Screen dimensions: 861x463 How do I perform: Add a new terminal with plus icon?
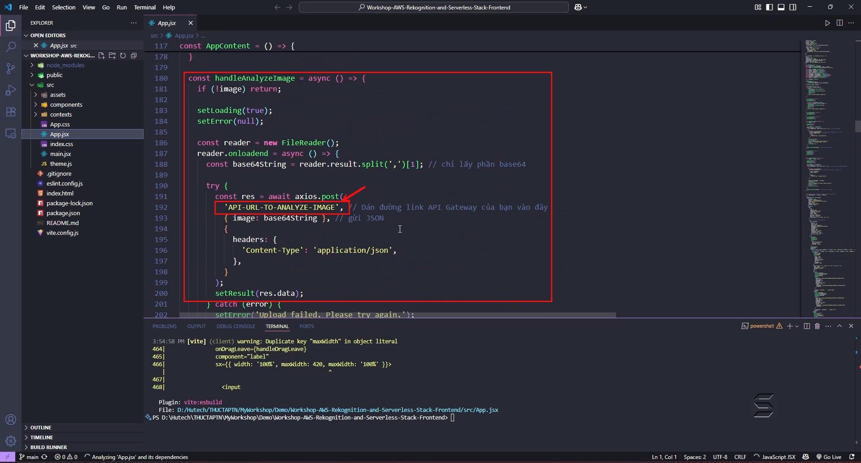(x=790, y=326)
